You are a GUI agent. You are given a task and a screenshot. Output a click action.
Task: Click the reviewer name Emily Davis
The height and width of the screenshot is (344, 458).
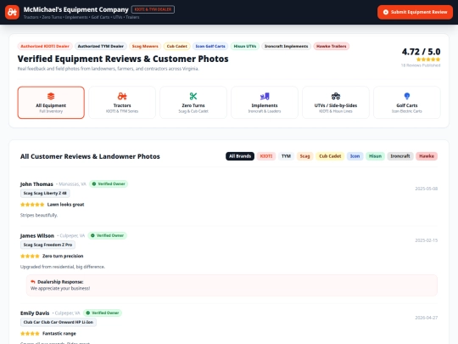[x=35, y=313]
